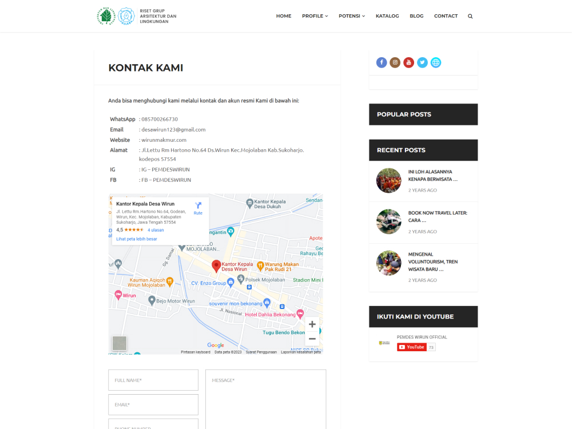Toggle satellite map layer thumbnail
The image size is (572, 429).
tap(120, 343)
